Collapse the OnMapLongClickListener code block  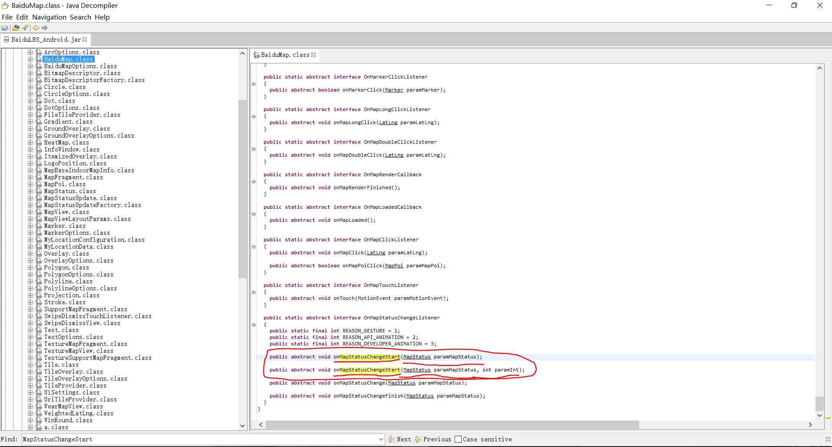click(254, 116)
